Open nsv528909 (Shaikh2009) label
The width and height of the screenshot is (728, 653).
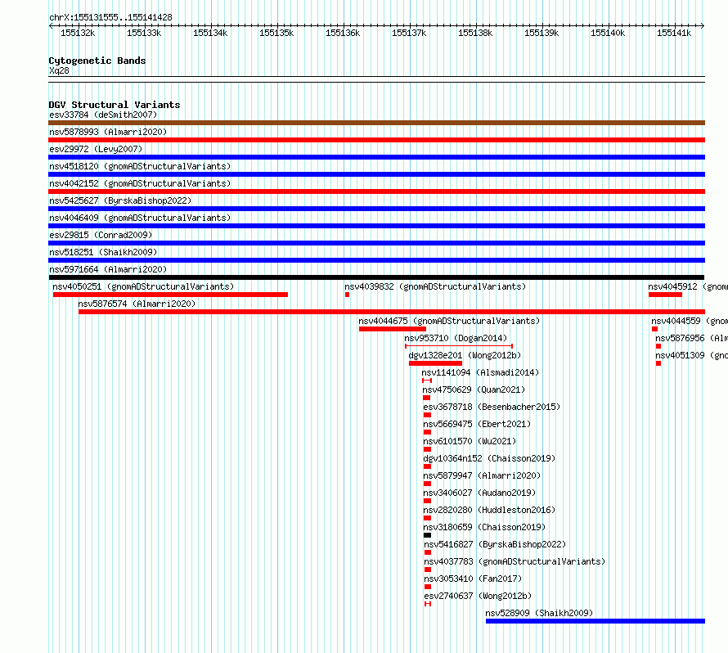(540, 613)
